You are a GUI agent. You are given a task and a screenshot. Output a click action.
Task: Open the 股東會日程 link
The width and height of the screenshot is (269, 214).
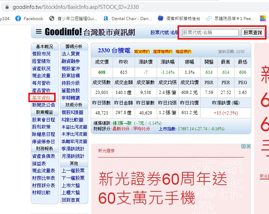(44, 120)
